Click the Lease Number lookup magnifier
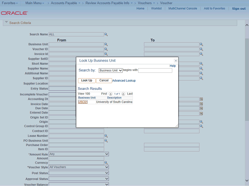 click(x=106, y=136)
